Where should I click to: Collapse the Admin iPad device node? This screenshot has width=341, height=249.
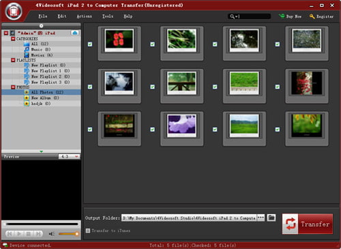pos(6,33)
